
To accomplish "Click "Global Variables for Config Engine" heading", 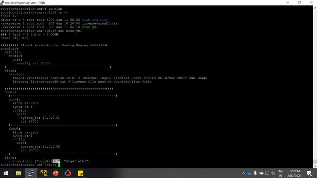I will [x=54, y=45].
